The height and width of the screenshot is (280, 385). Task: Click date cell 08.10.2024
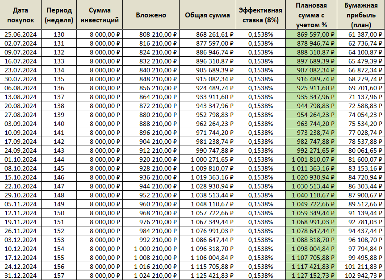click(x=21, y=168)
